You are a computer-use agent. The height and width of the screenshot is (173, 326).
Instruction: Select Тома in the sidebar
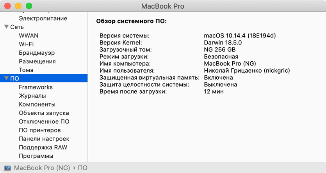click(x=26, y=70)
